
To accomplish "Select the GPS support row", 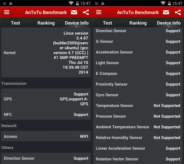I will point(46,99).
